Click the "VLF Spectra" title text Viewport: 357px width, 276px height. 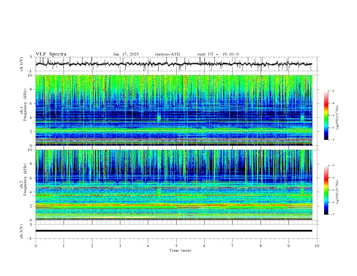click(51, 54)
